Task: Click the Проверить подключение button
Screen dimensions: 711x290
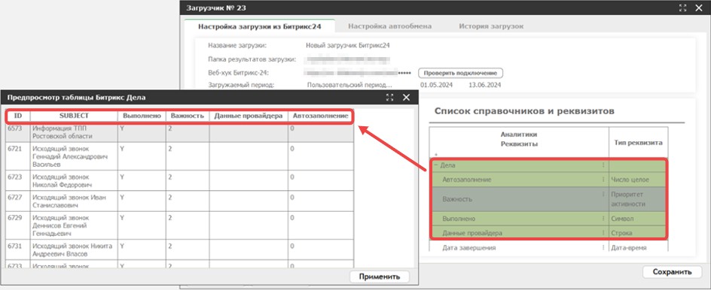Action: pos(460,73)
